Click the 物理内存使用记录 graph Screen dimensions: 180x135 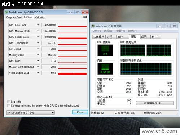point(146,69)
